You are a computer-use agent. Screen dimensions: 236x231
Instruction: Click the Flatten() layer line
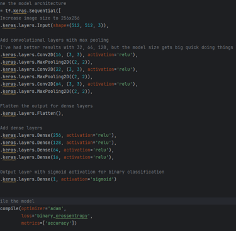[31, 114]
